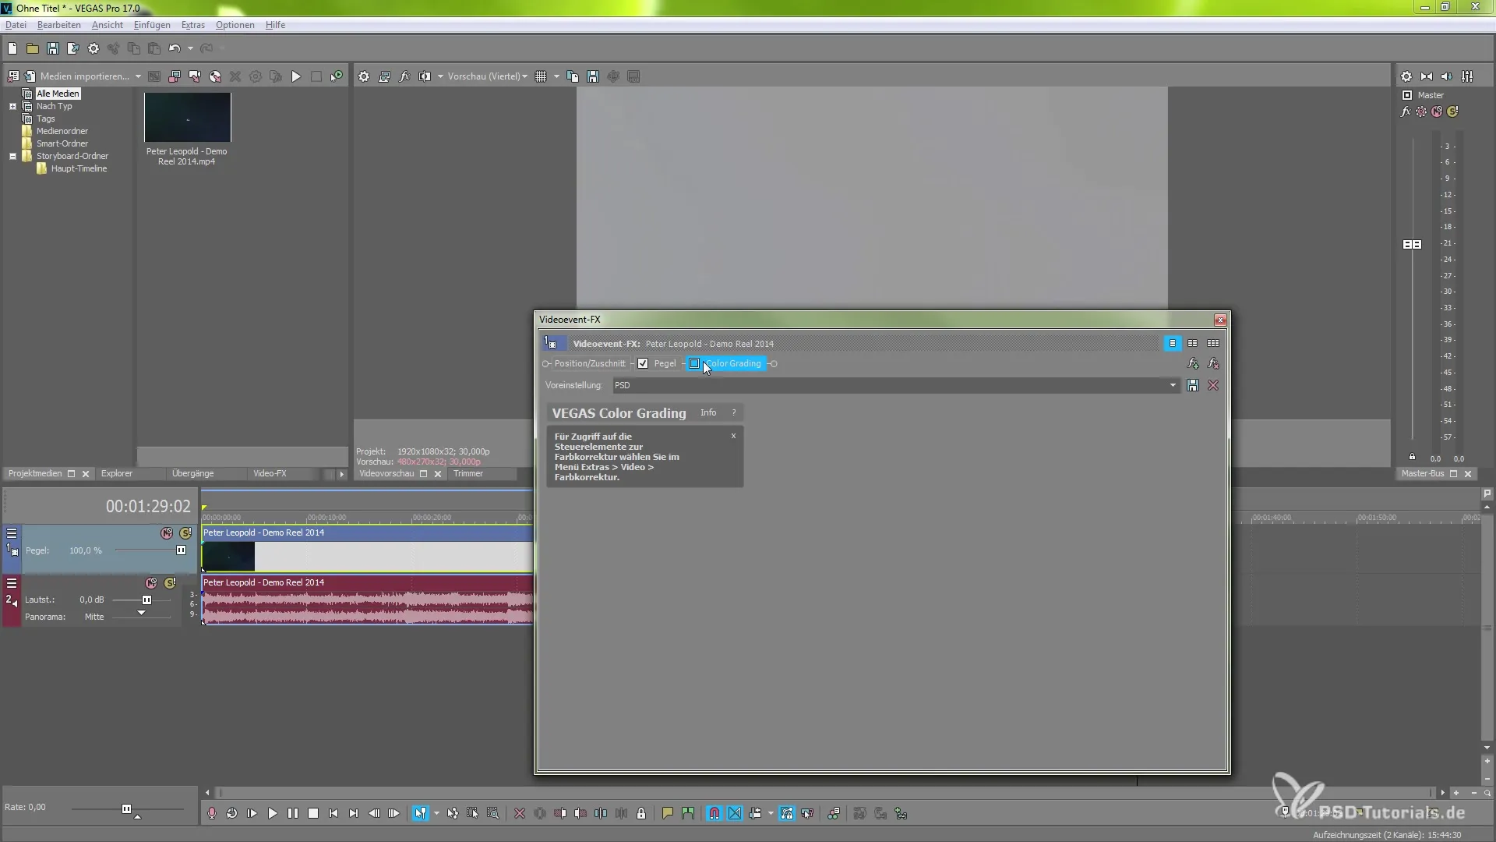Screen dimensions: 1496x842
Task: Undo the last action
Action: [x=175, y=48]
